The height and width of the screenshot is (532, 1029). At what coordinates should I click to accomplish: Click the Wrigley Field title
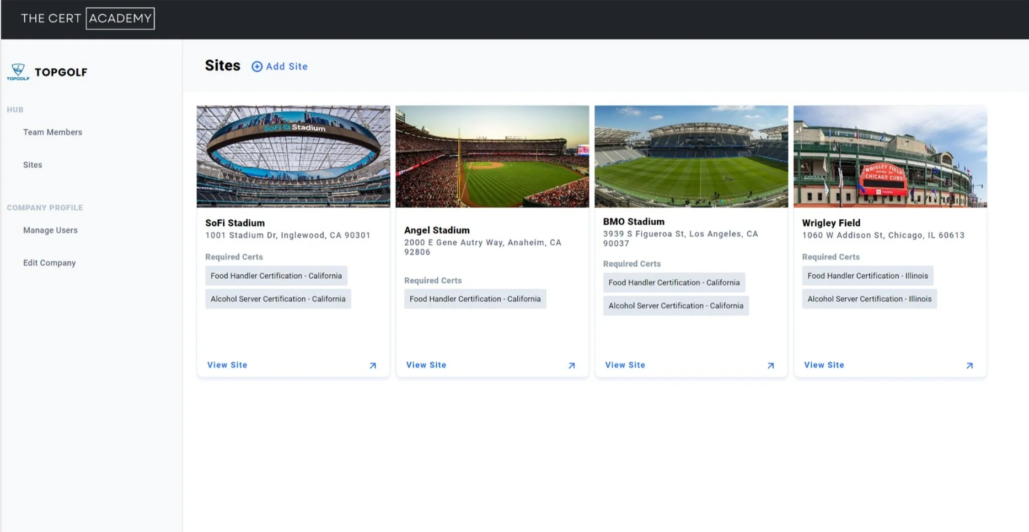click(x=831, y=223)
